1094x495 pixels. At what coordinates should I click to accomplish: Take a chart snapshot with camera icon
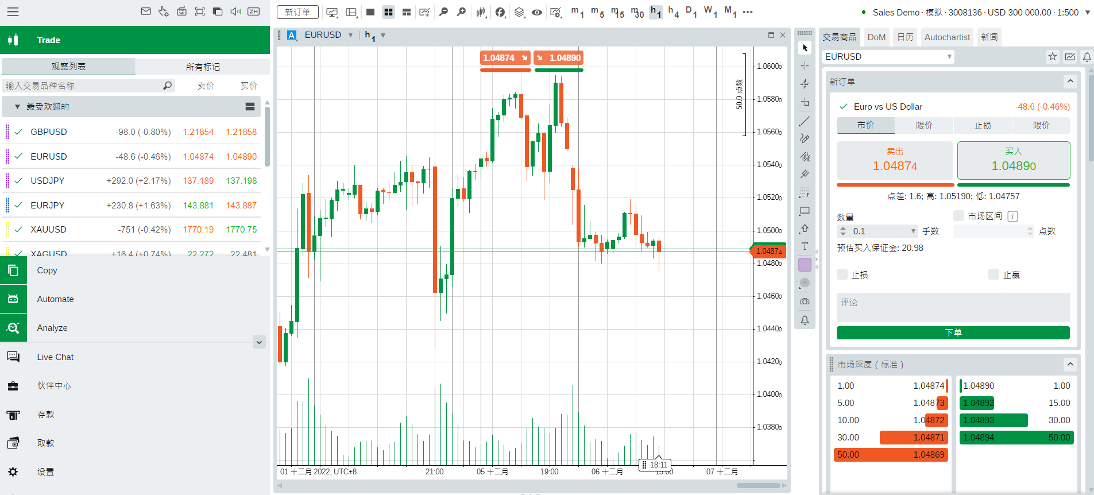[x=805, y=301]
